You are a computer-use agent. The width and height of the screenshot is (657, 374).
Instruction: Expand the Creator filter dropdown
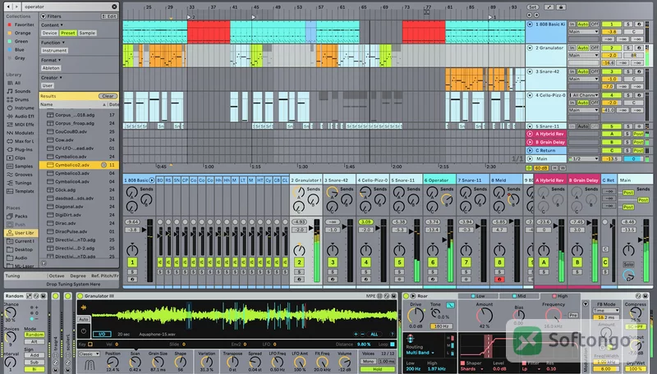click(x=52, y=78)
